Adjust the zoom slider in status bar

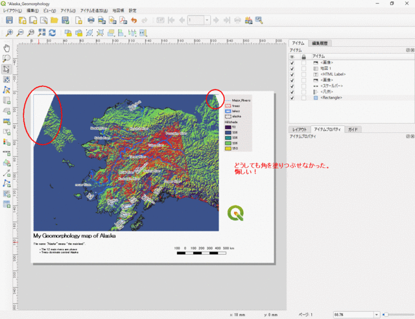398,314
